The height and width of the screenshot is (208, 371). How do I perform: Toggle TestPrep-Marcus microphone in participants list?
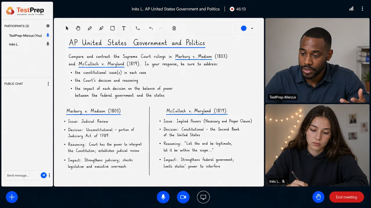click(48, 36)
